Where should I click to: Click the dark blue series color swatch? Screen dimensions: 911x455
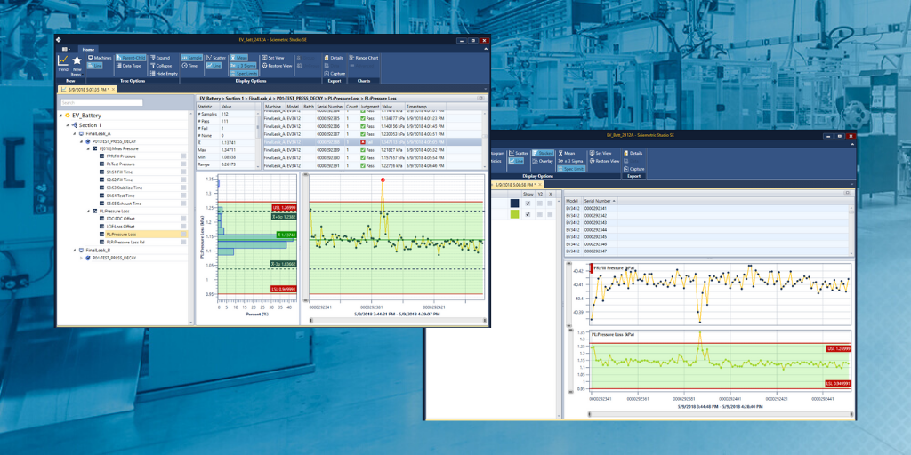514,203
